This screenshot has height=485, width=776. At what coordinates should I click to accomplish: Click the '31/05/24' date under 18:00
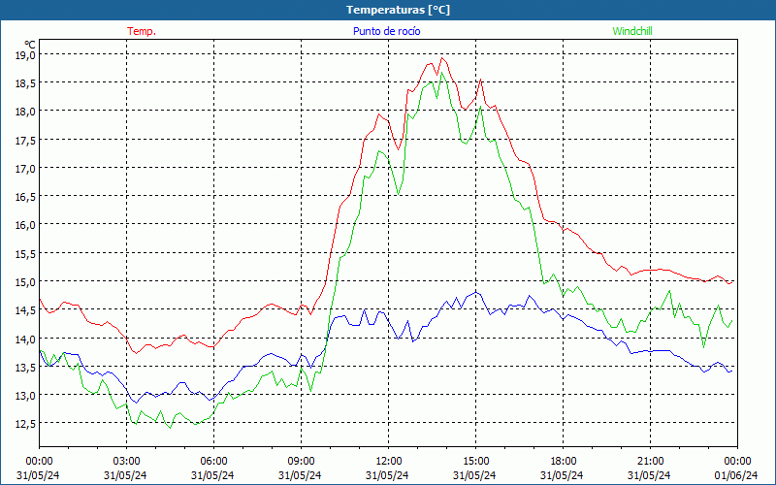[x=562, y=475]
